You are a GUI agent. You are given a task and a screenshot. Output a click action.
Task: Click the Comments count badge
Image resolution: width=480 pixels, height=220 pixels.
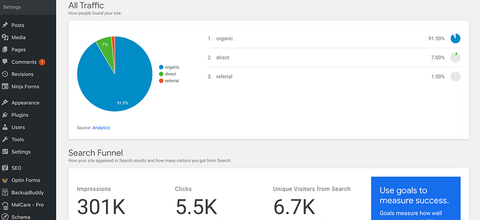tap(42, 62)
